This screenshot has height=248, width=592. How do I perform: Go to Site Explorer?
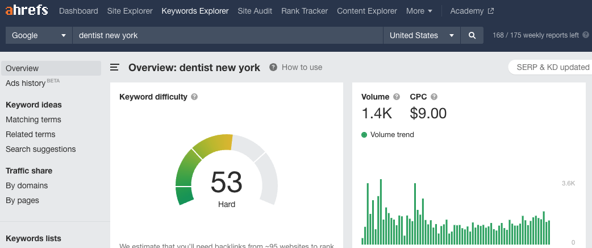[x=130, y=11]
